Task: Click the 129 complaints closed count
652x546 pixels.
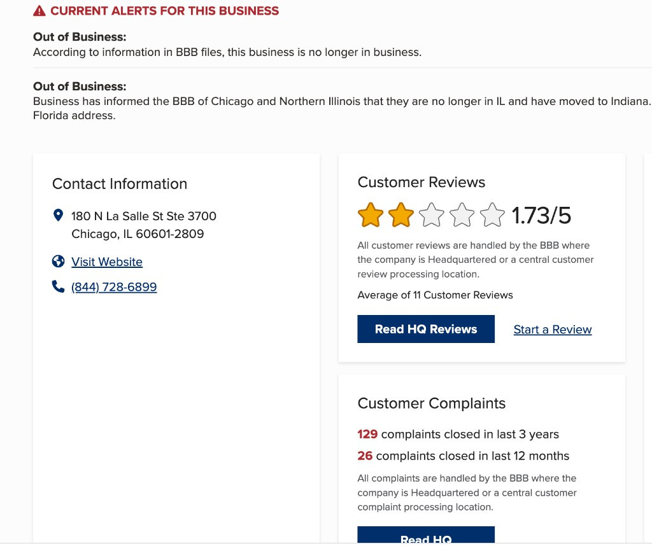Action: click(x=367, y=434)
